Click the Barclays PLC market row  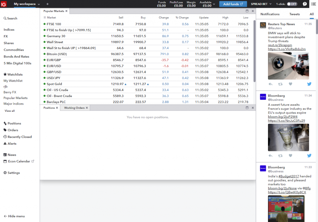coord(146,102)
